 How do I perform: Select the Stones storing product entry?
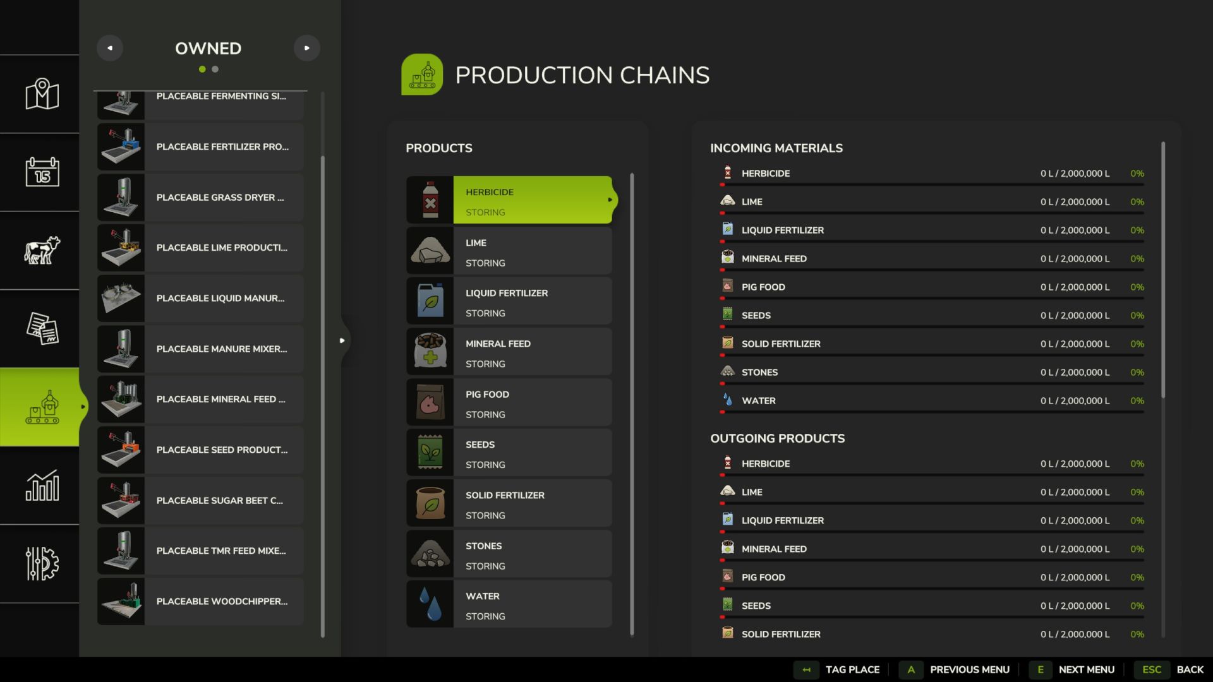click(509, 554)
